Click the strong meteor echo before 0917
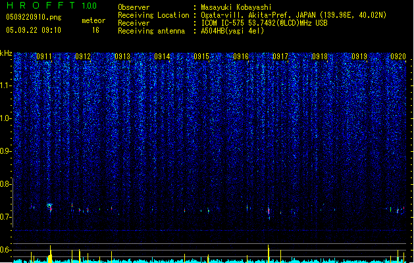This screenshot has width=414, height=263. point(269,211)
